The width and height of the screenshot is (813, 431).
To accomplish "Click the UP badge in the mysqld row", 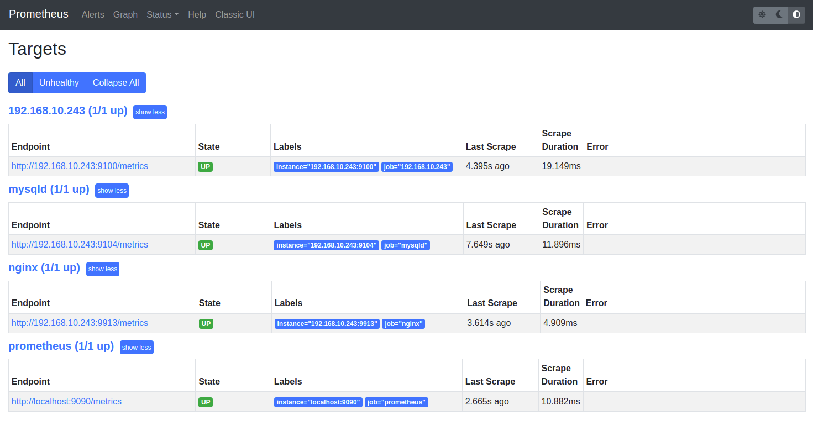I will tap(206, 245).
